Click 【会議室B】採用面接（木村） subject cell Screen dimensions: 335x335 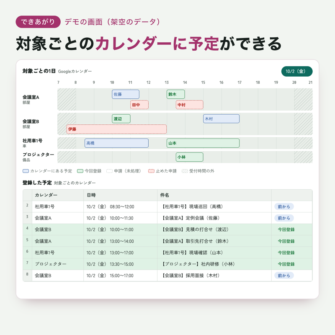click(214, 276)
